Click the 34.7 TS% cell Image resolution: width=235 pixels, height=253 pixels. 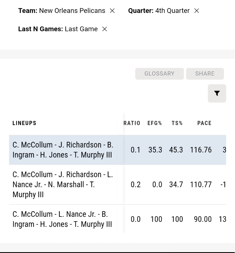pos(176,185)
